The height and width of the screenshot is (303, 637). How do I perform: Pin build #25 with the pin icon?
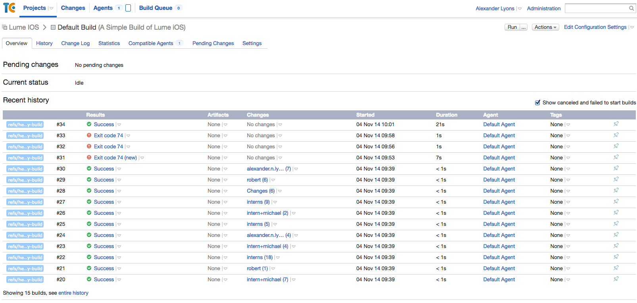tap(616, 224)
